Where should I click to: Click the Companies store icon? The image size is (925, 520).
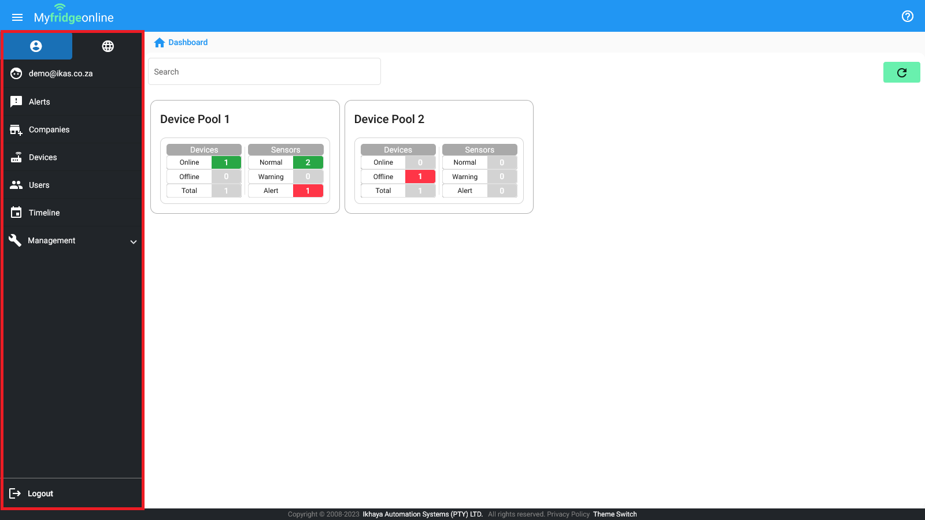16,129
